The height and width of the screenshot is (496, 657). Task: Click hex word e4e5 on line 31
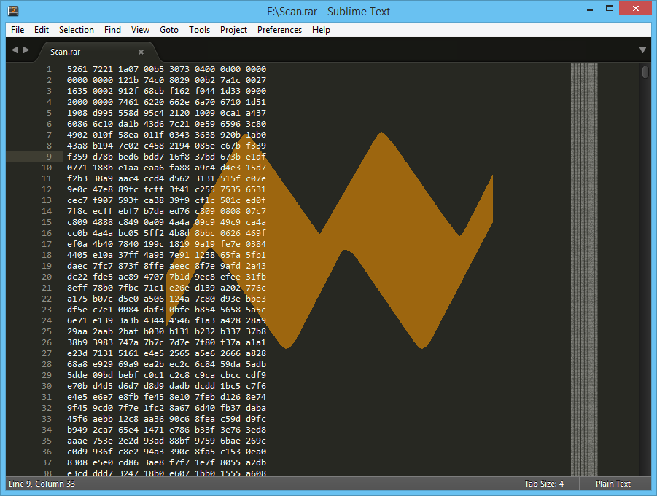[x=77, y=397]
